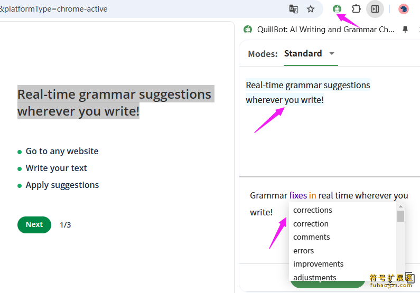The image size is (420, 293).
Task: Choose the 'adjustments' synonym
Action: (315, 278)
